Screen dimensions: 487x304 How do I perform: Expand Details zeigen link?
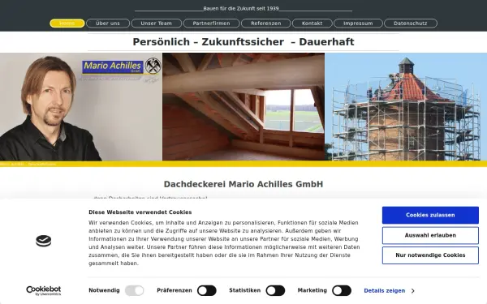(x=389, y=291)
